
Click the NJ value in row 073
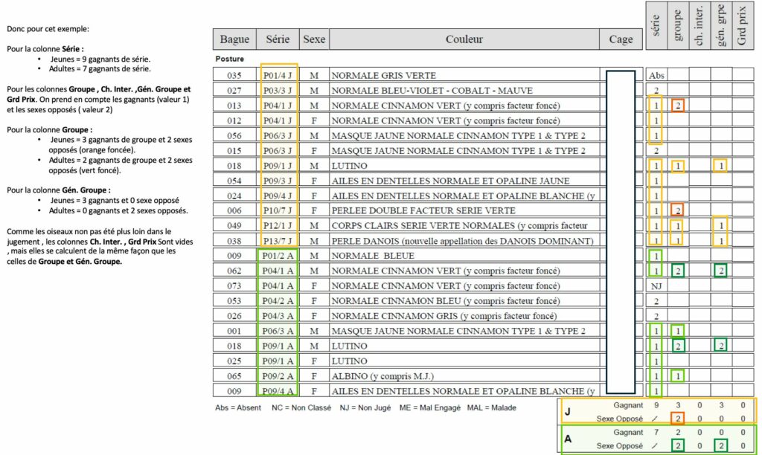coord(656,286)
